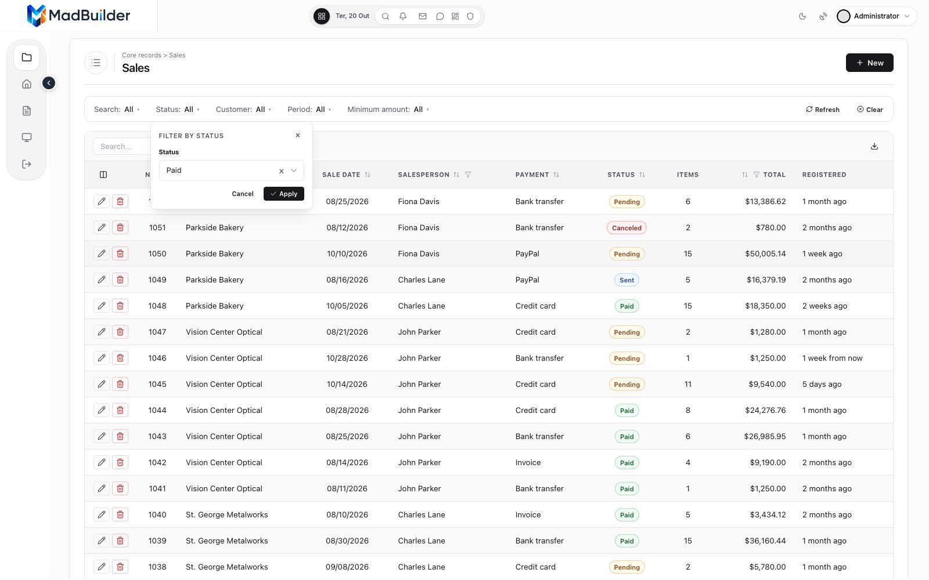Viewport: 929px width, 580px height.
Task: Edit sale 1051 with pencil icon
Action: pos(102,227)
